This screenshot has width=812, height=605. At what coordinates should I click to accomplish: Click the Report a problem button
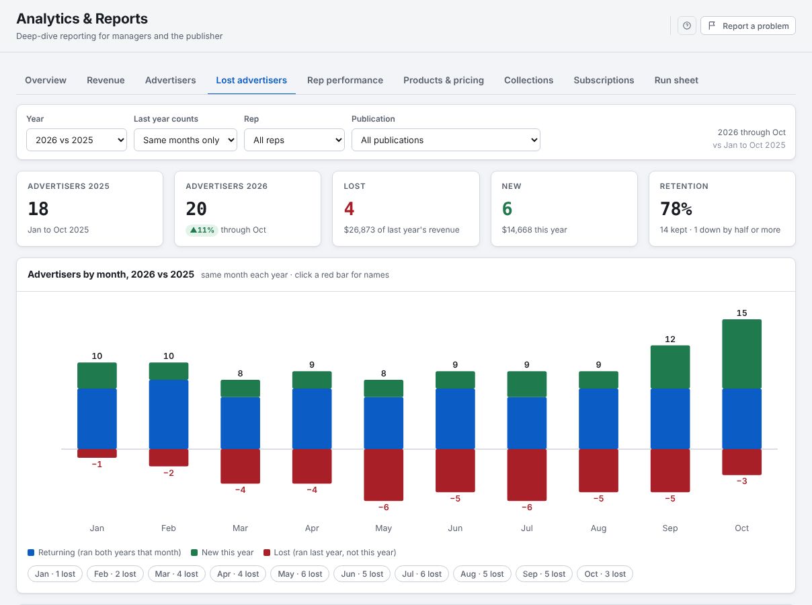748,26
